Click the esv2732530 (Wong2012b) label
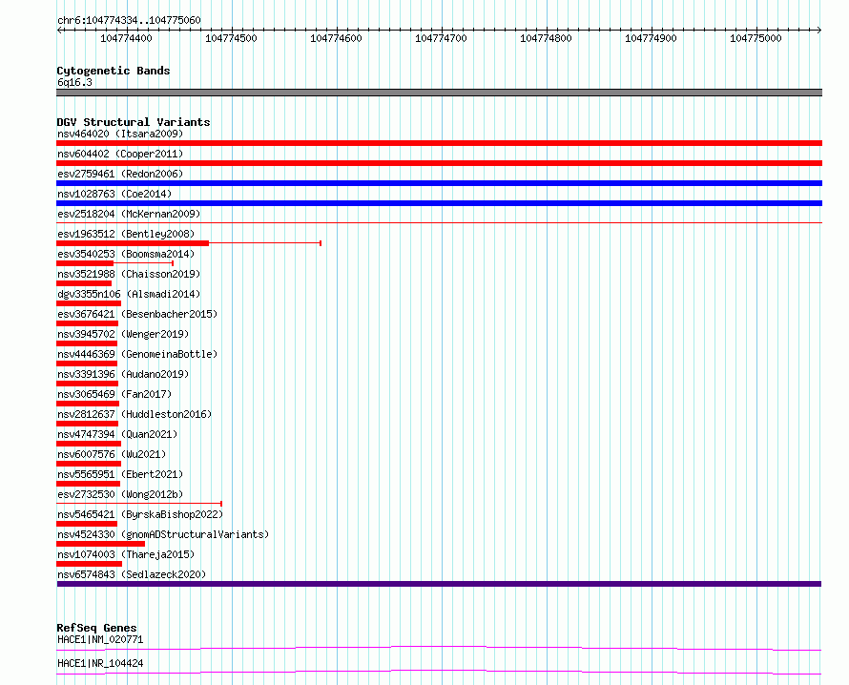This screenshot has height=685, width=849. tap(120, 494)
